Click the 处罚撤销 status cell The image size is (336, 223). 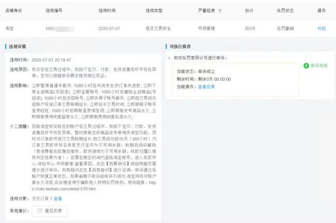[285, 28]
